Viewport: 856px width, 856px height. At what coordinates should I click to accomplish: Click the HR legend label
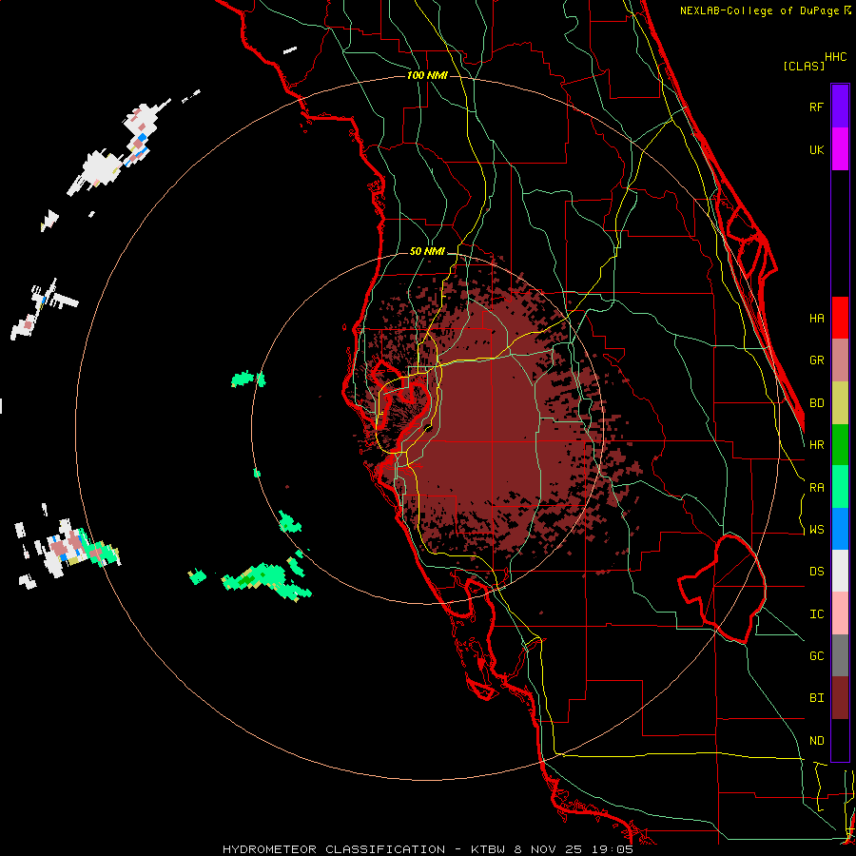coord(817,445)
